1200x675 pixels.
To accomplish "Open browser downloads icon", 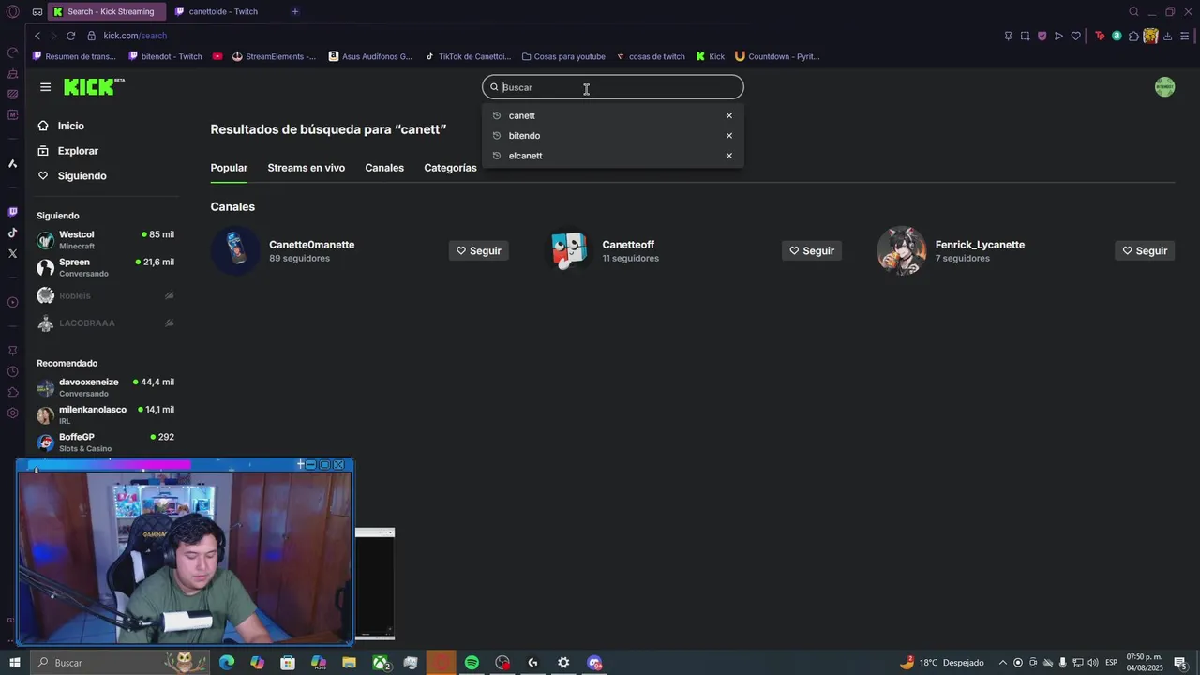I will pyautogui.click(x=1167, y=36).
